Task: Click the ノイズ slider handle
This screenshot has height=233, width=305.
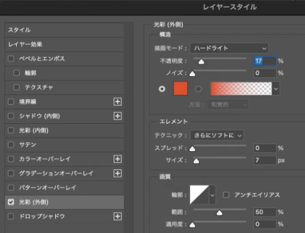Action: coord(193,74)
